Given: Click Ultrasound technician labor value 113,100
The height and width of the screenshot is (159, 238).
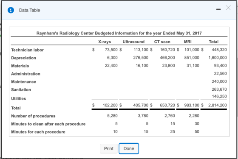Looking at the screenshot, I should coord(141,50).
